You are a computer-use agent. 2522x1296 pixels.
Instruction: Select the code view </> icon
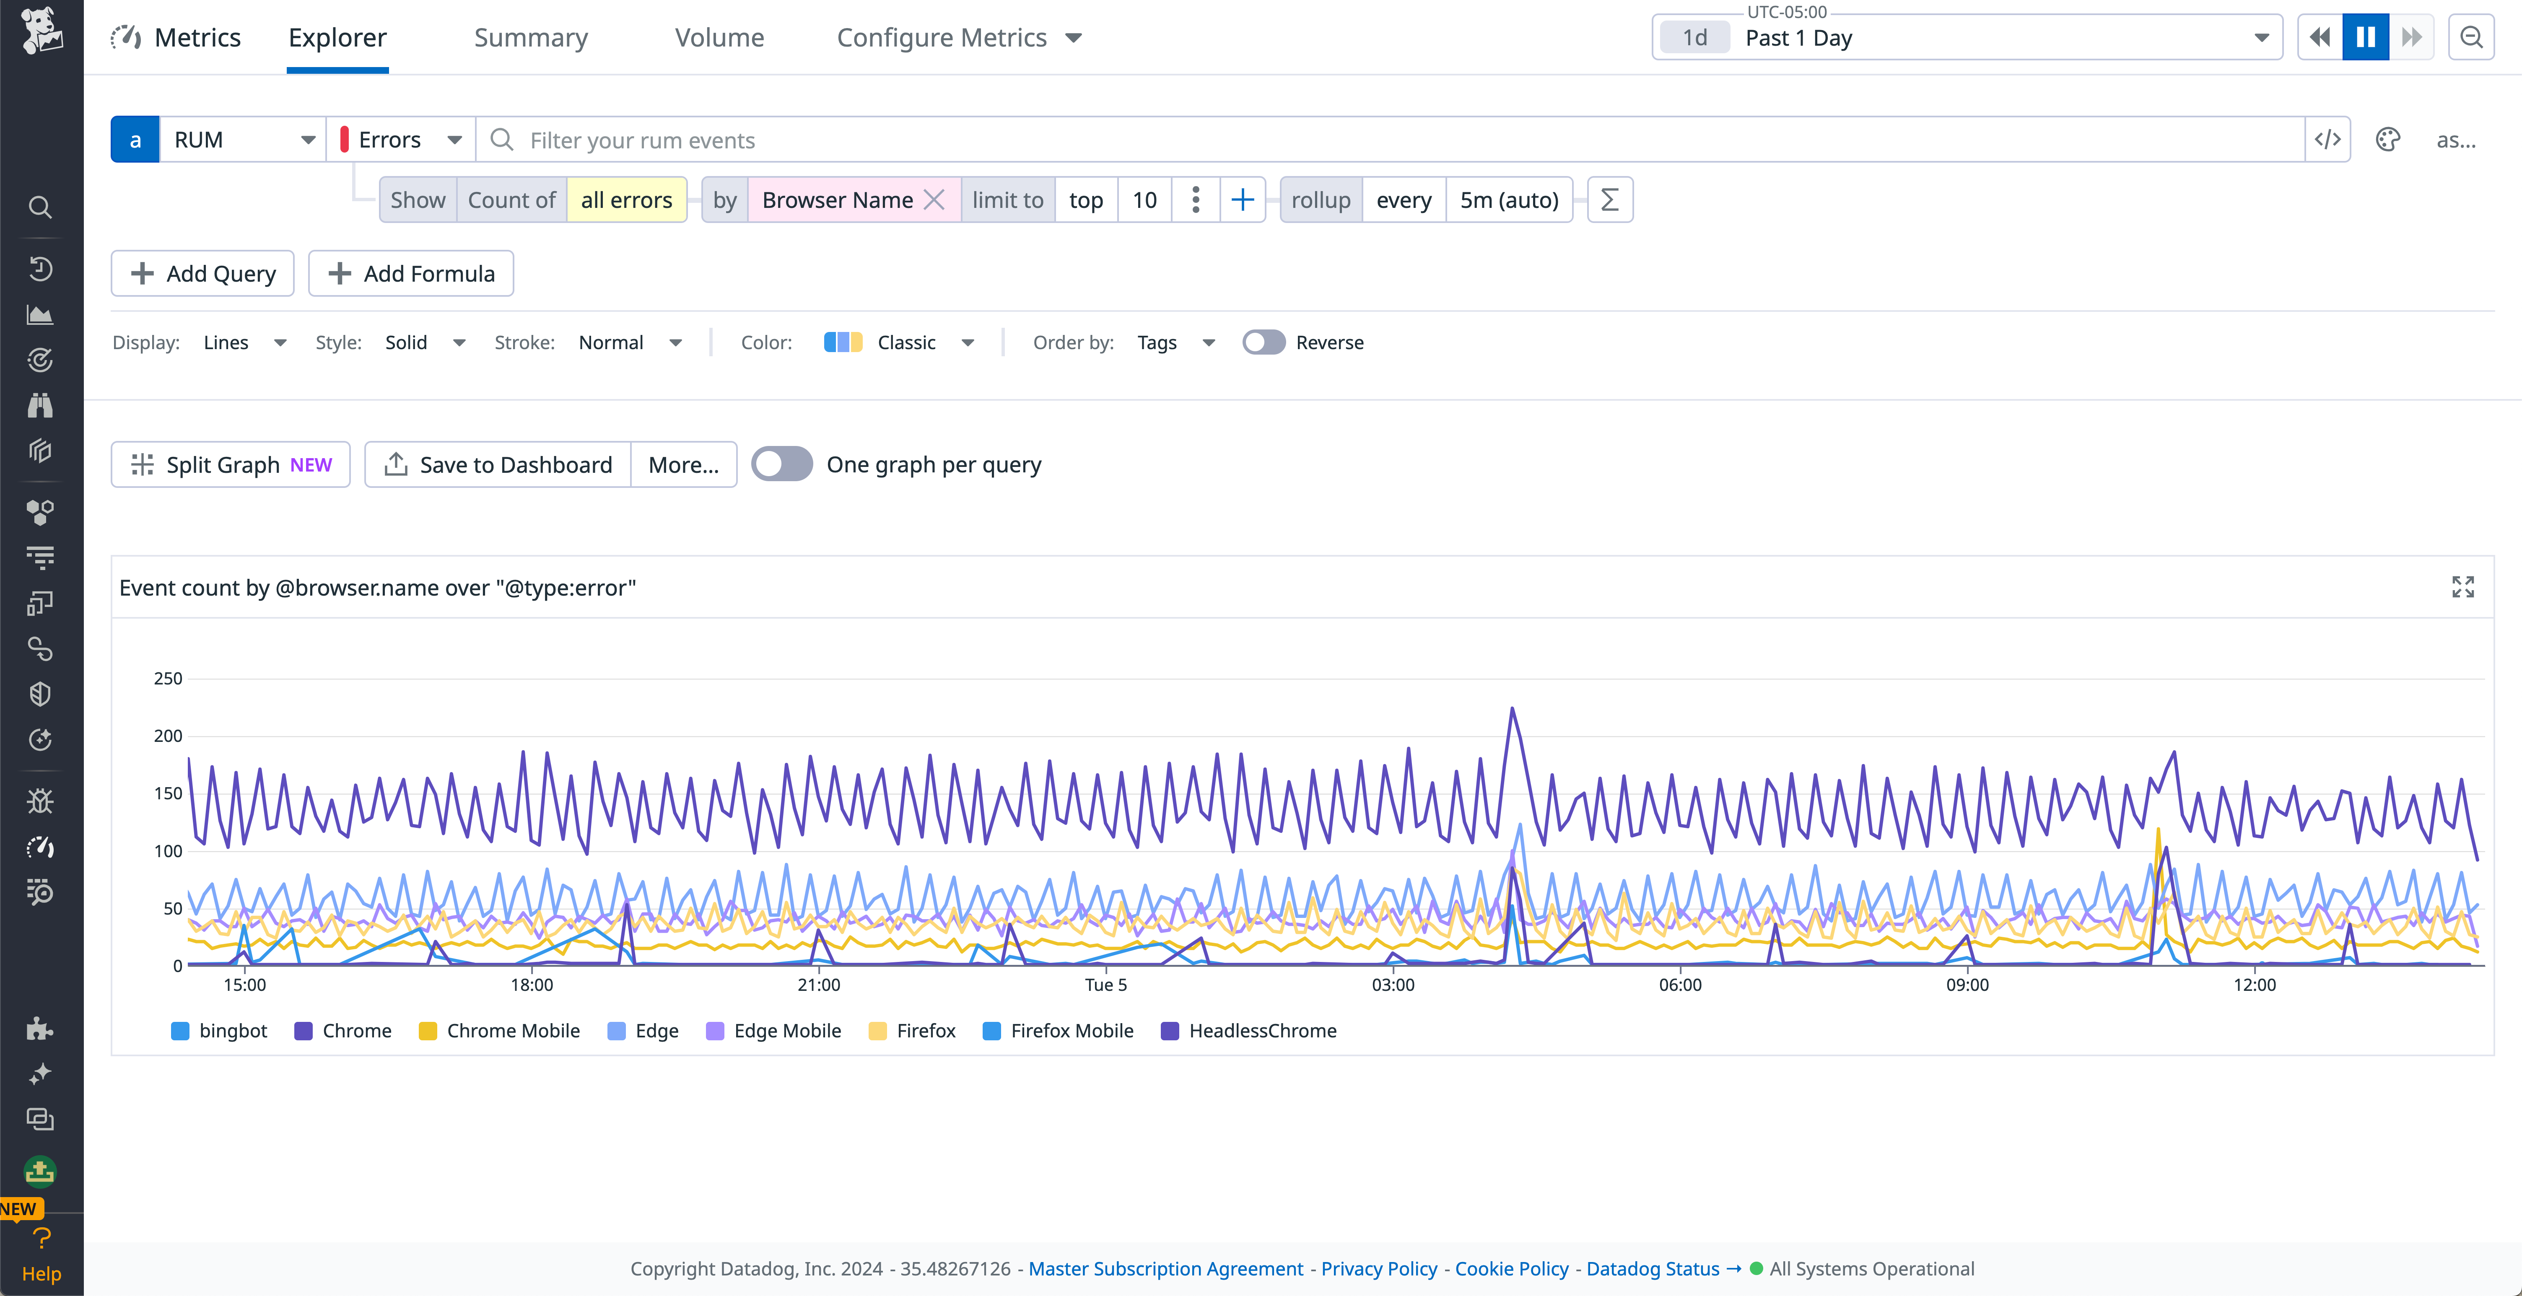click(2328, 139)
